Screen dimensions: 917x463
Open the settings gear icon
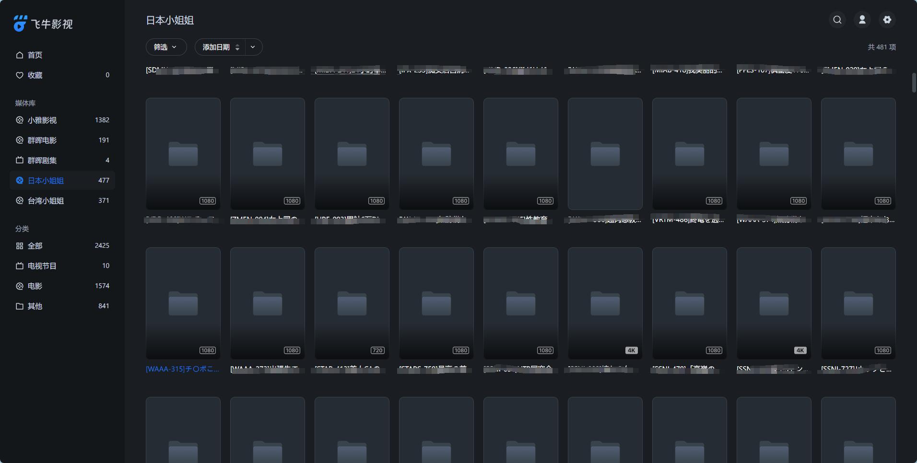887,20
